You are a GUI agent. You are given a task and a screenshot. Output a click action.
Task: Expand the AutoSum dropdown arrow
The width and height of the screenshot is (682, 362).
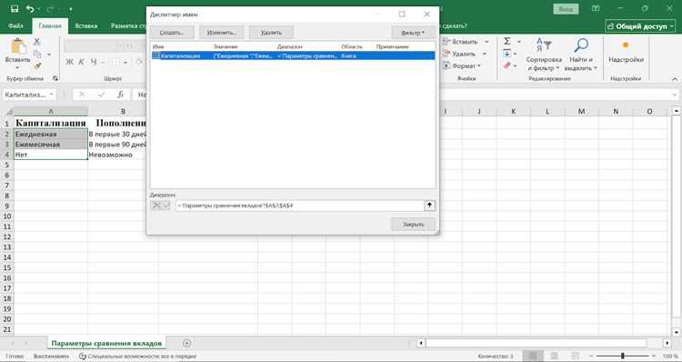tap(519, 42)
